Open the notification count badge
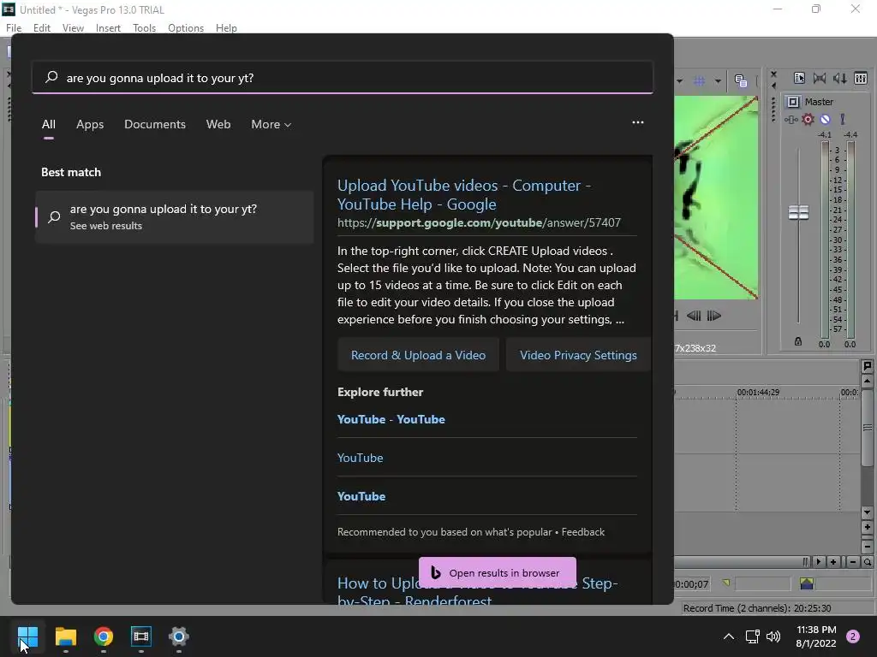 pos(853,636)
